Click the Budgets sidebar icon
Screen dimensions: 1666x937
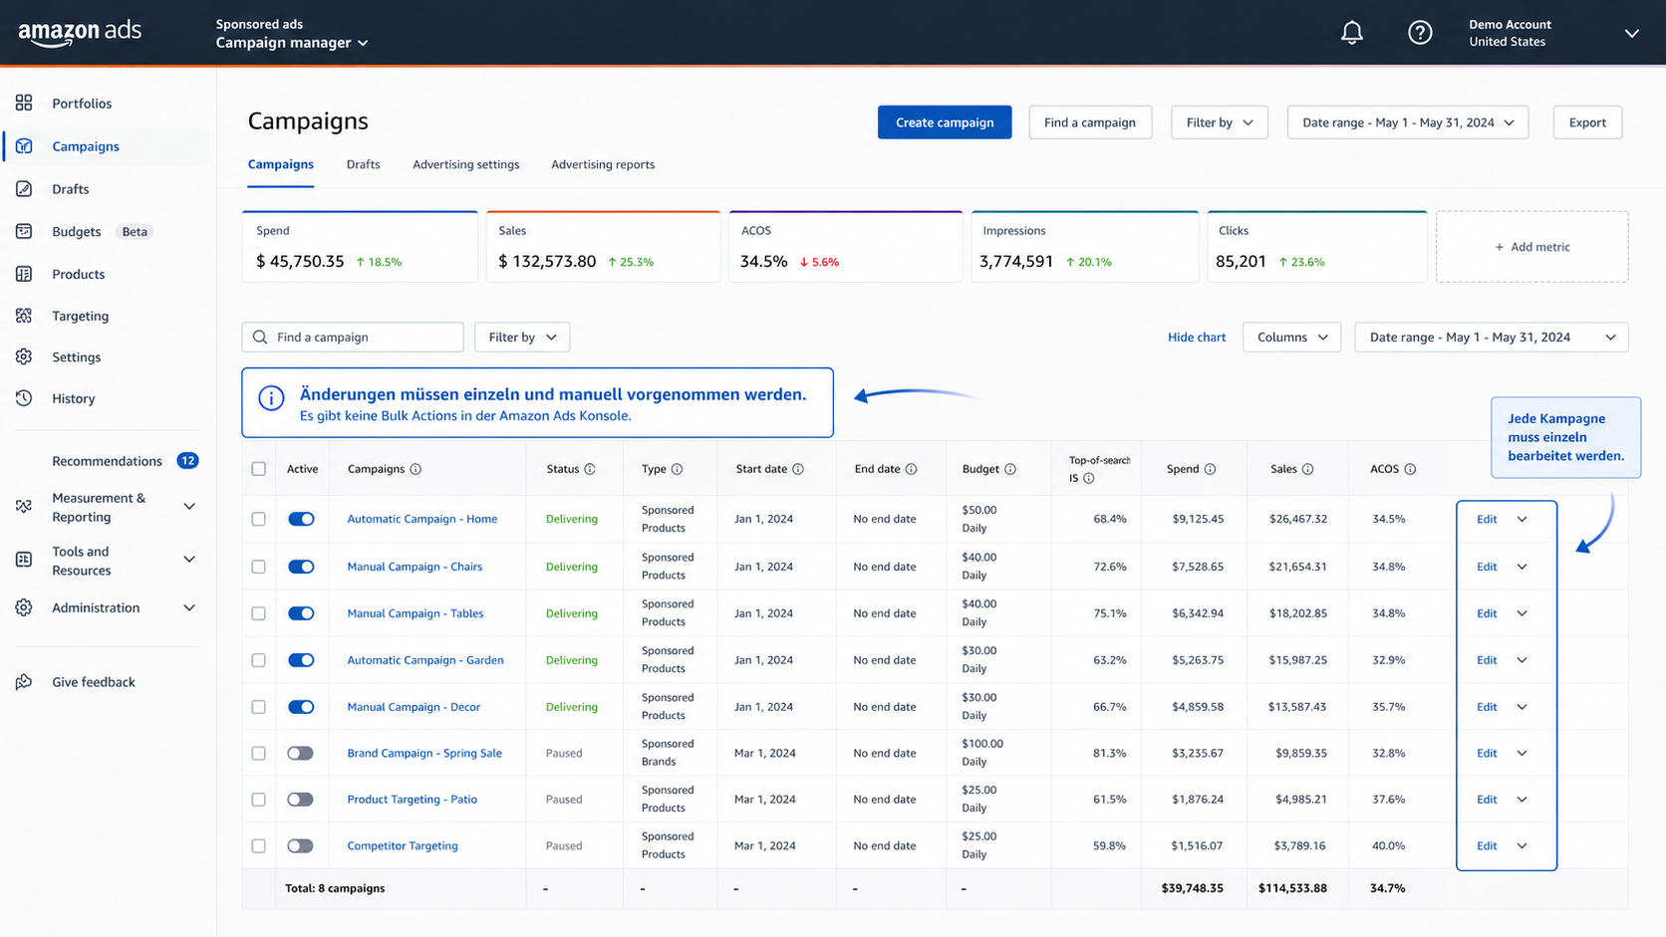pos(24,231)
